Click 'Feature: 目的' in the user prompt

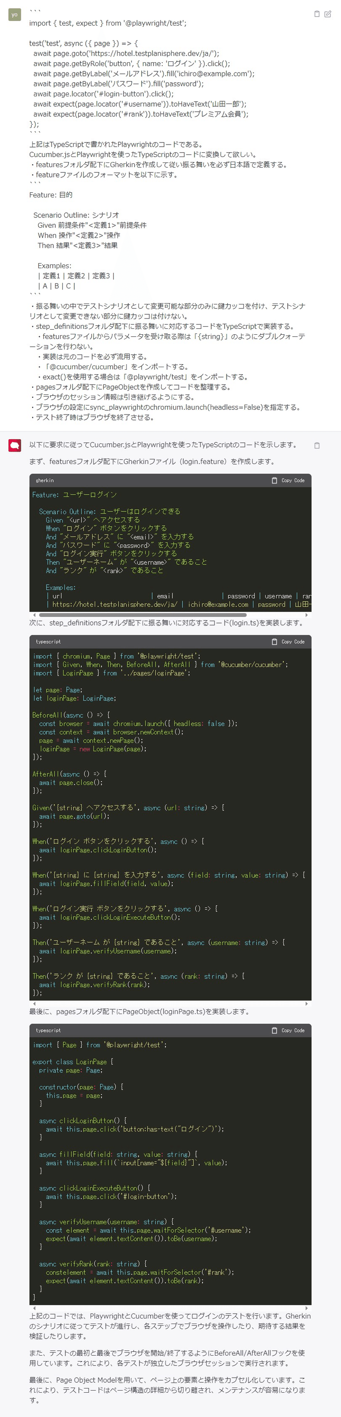tap(51, 195)
